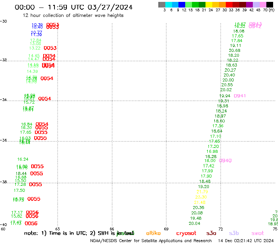Click the latitude axis label "-36"
This screenshot has width=278, height=244.
(3, 140)
